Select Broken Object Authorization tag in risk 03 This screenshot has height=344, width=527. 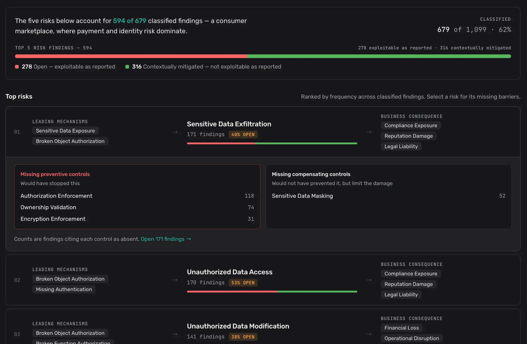point(70,333)
